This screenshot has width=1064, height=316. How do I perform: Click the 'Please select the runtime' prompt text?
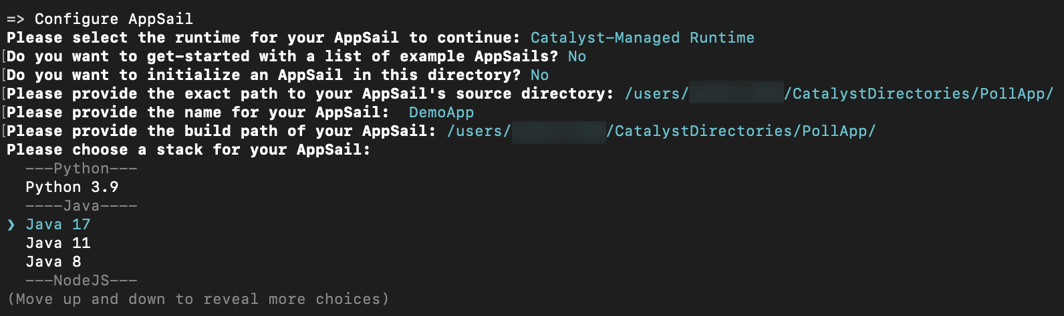point(263,38)
